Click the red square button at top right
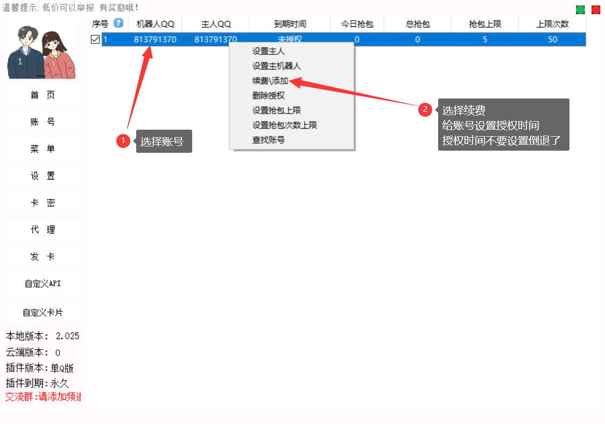605x424 pixels. tap(596, 10)
